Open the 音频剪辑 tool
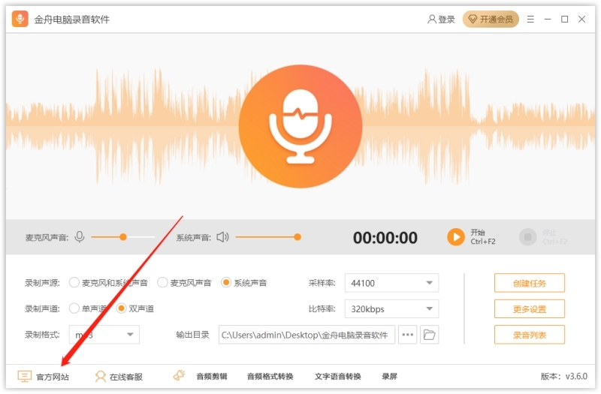 tap(212, 377)
